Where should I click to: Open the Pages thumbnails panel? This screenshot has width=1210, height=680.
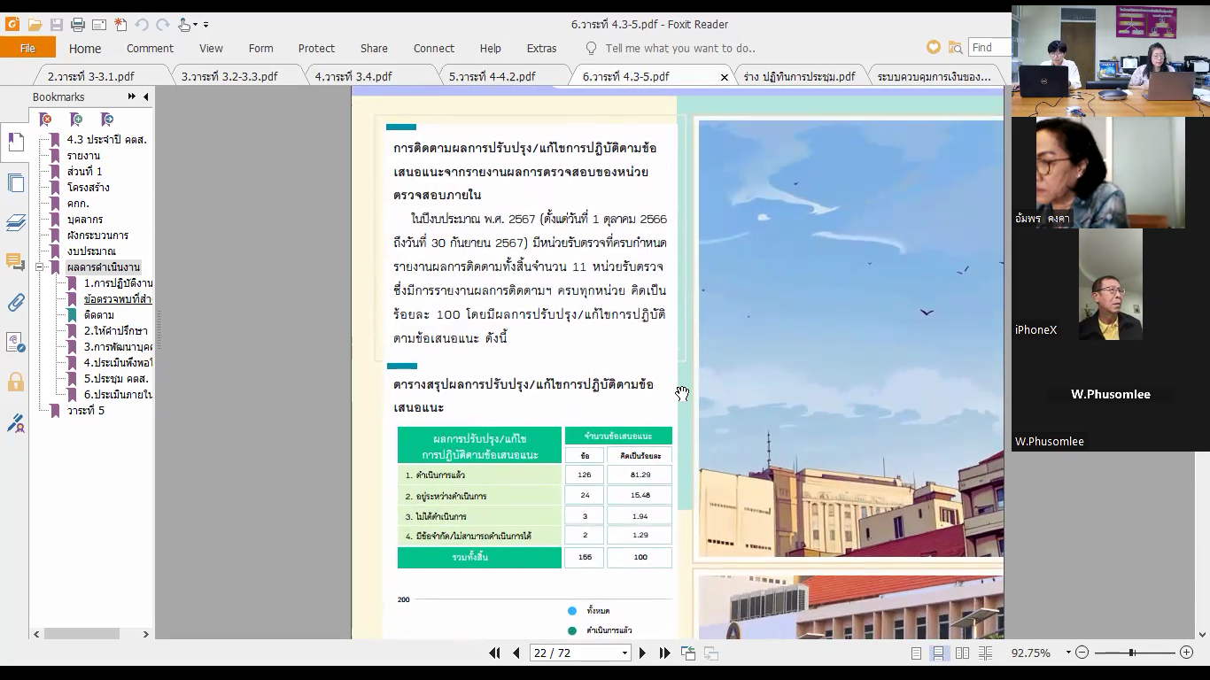15,183
